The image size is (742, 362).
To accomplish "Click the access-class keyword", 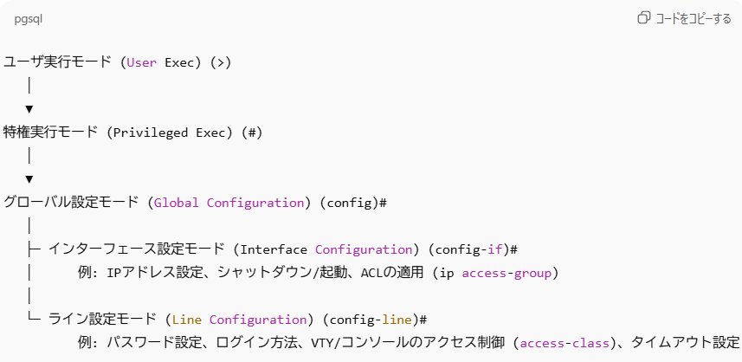I will [x=563, y=343].
